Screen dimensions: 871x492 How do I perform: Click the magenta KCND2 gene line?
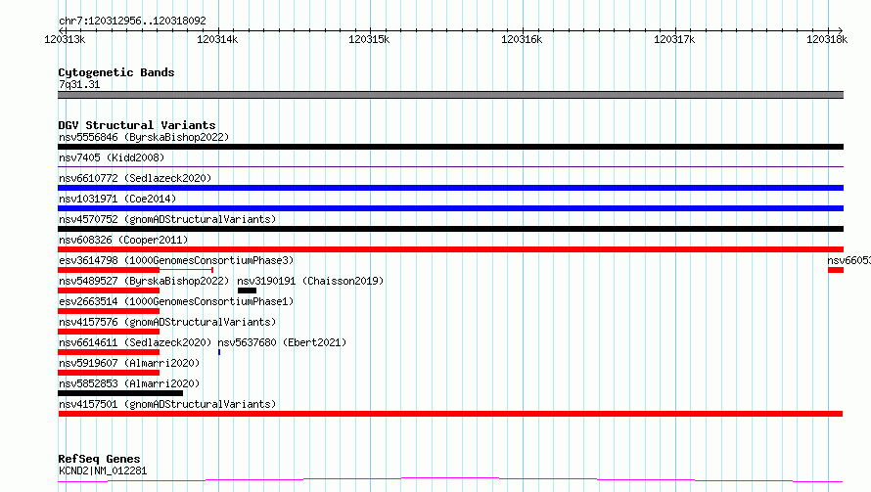coord(450,479)
